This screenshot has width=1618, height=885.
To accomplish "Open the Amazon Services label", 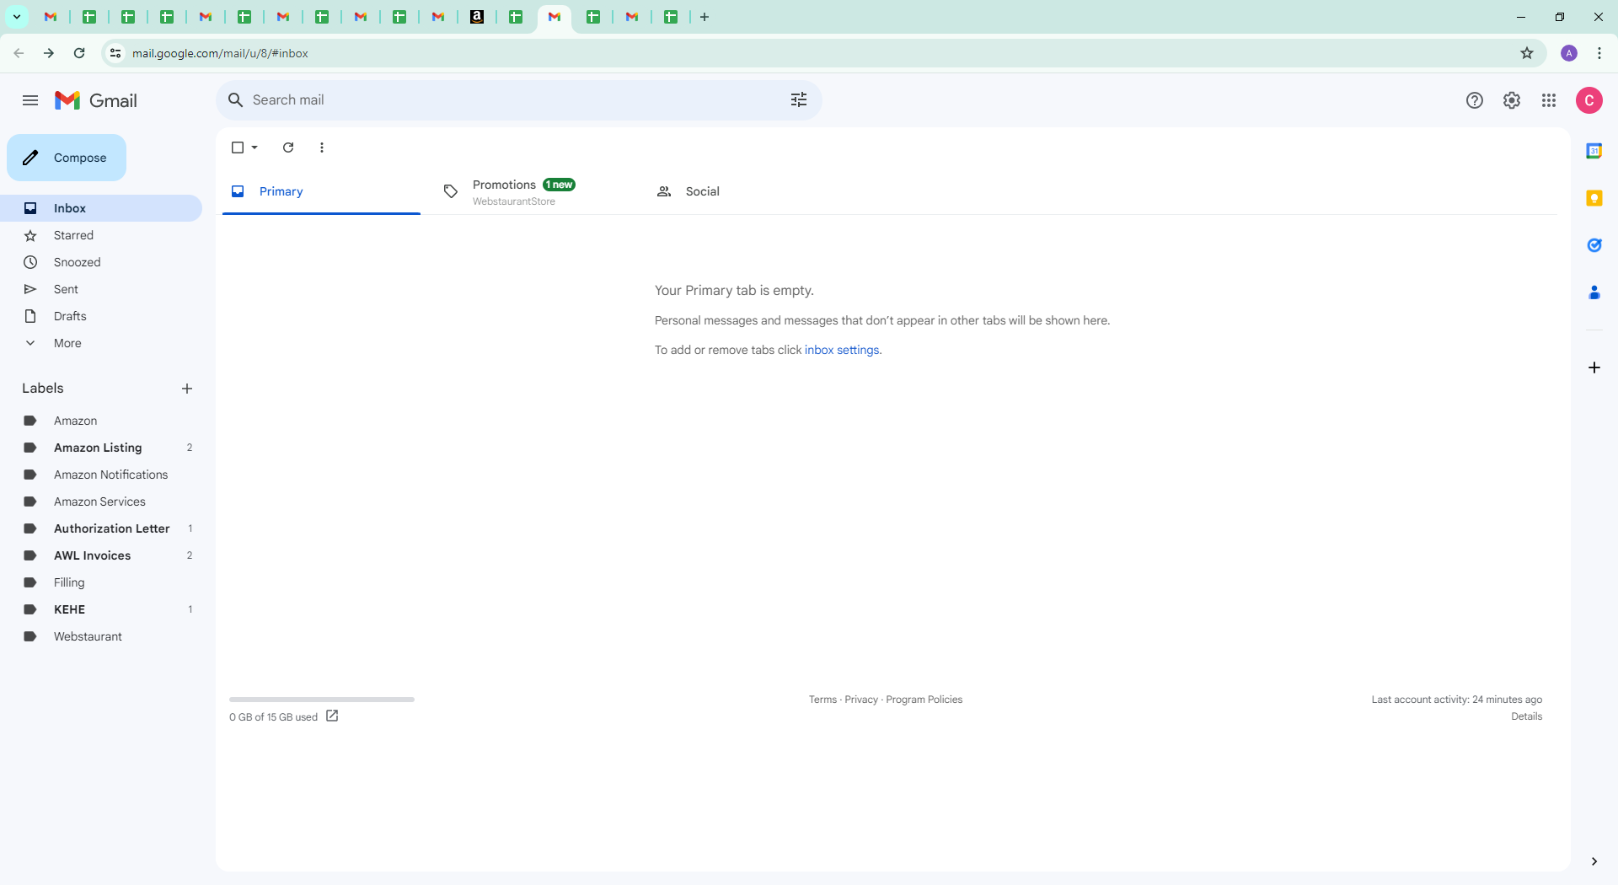I will [x=101, y=501].
